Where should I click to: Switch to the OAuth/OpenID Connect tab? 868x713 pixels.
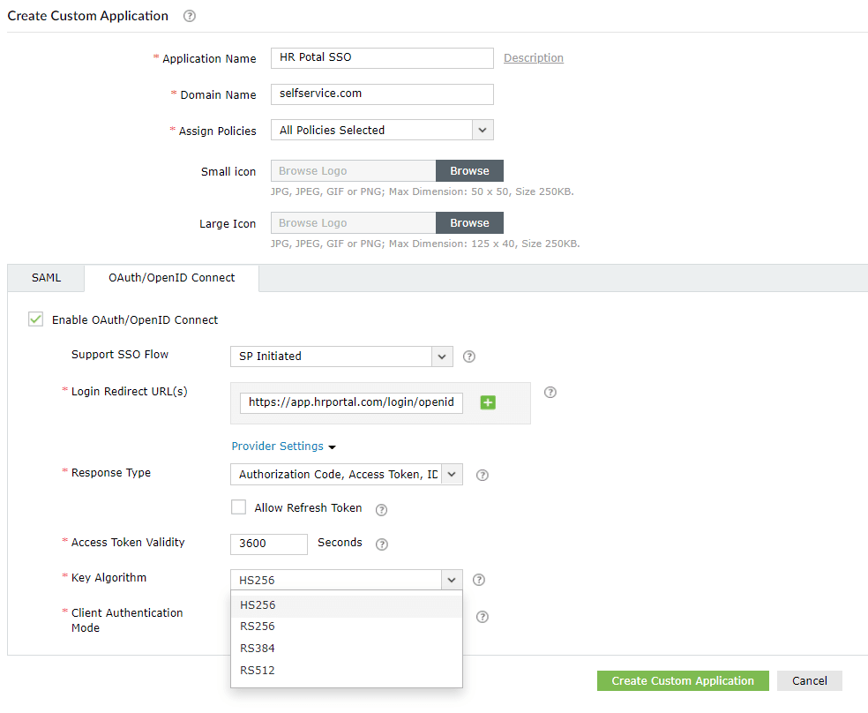pos(171,277)
